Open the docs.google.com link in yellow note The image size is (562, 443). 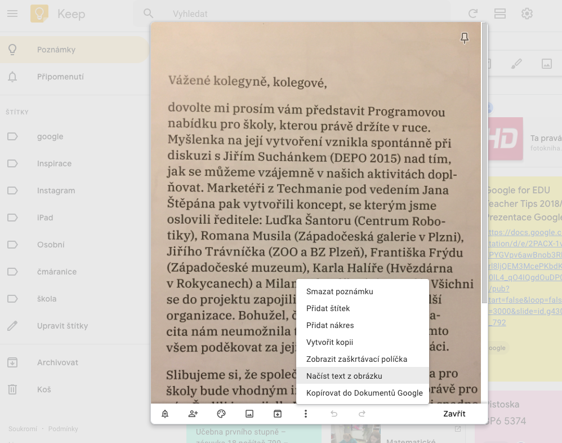click(525, 277)
